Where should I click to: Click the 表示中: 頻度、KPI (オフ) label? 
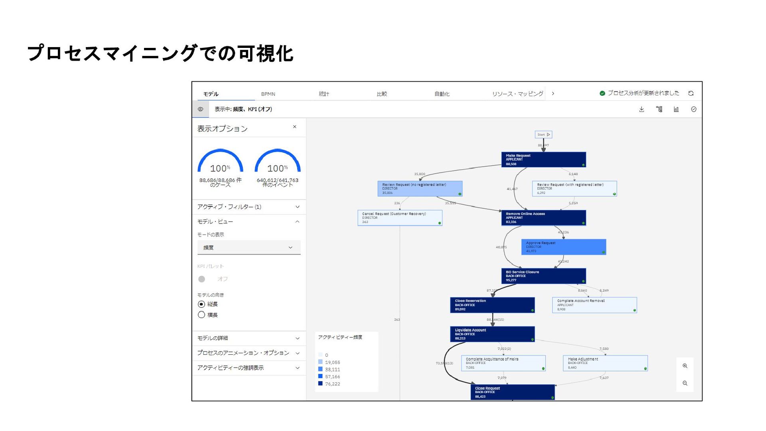click(x=243, y=109)
